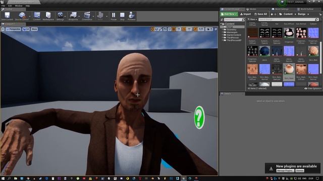This screenshot has width=323, height=181.
Task: Click the Content Browser vertical scrollbar
Action: point(320,57)
